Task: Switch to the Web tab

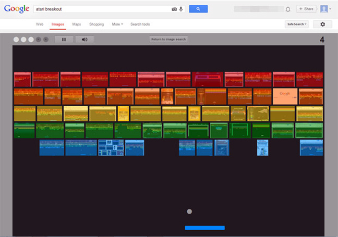Action: tap(40, 24)
